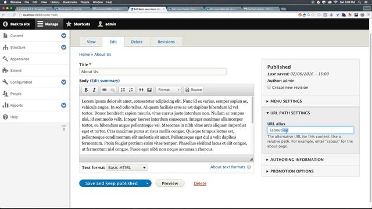The height and width of the screenshot is (209, 372).
Task: Expand the Promotion Options section
Action: coord(292,171)
